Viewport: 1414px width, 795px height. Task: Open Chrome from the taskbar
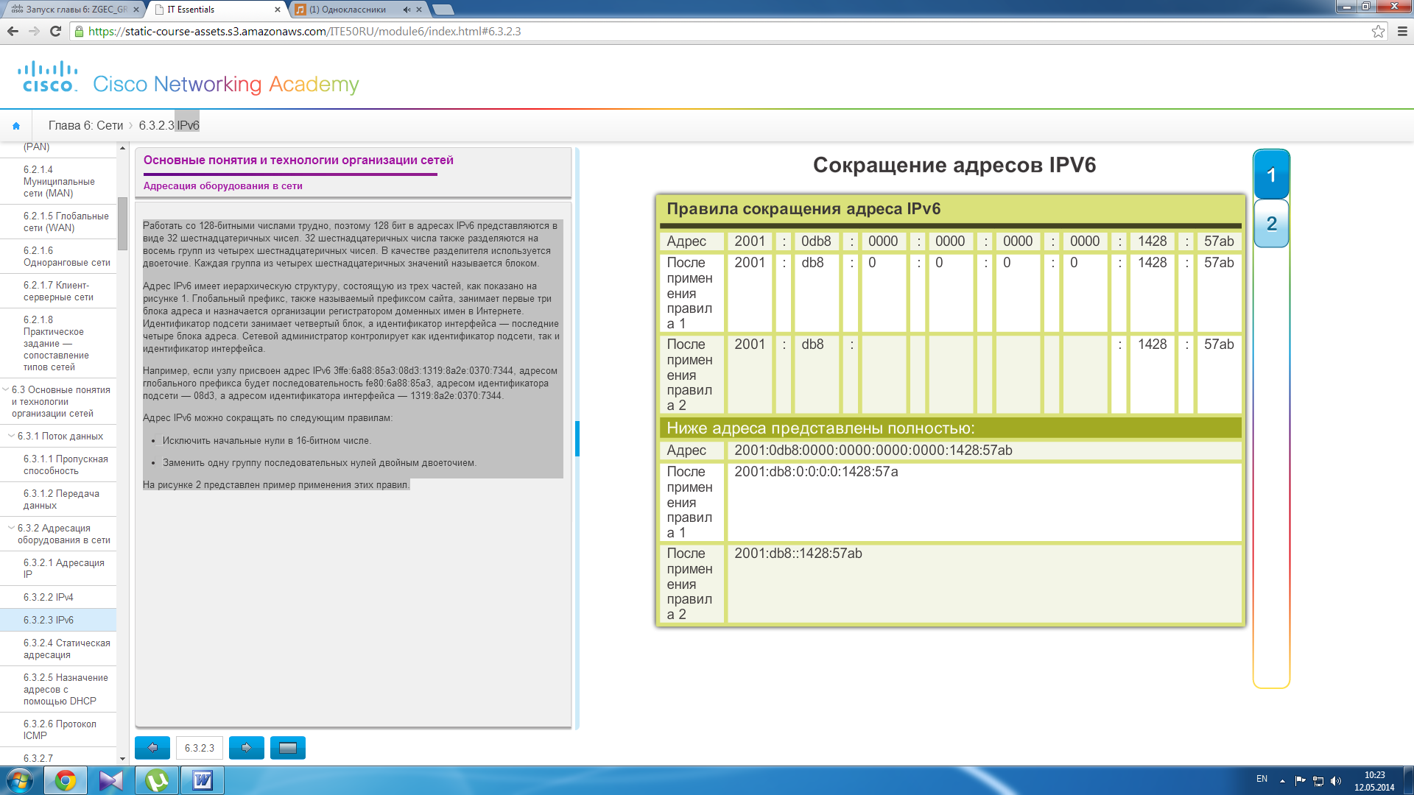click(x=66, y=780)
